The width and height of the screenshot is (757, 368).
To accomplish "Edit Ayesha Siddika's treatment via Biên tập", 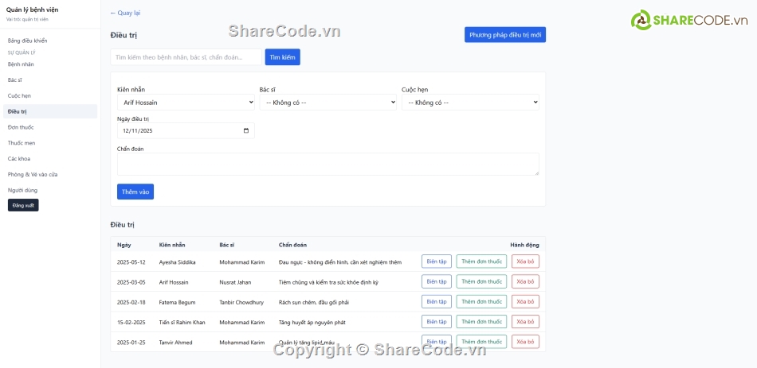I will tap(437, 261).
